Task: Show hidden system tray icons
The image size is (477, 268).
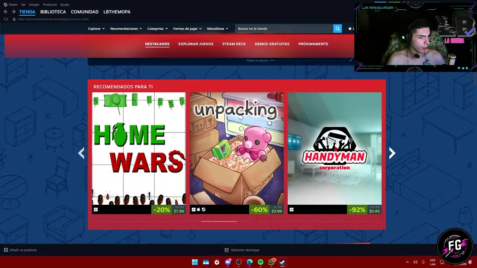Action: (407, 262)
